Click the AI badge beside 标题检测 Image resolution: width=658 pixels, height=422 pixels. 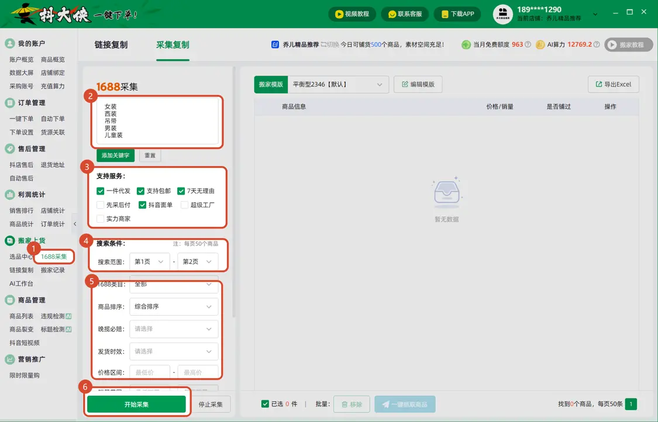point(68,330)
